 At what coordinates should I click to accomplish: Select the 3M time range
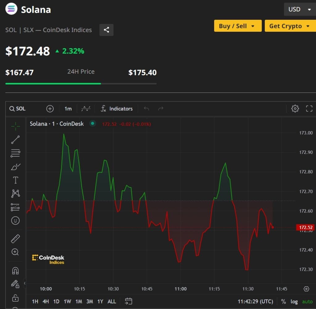pyautogui.click(x=90, y=301)
